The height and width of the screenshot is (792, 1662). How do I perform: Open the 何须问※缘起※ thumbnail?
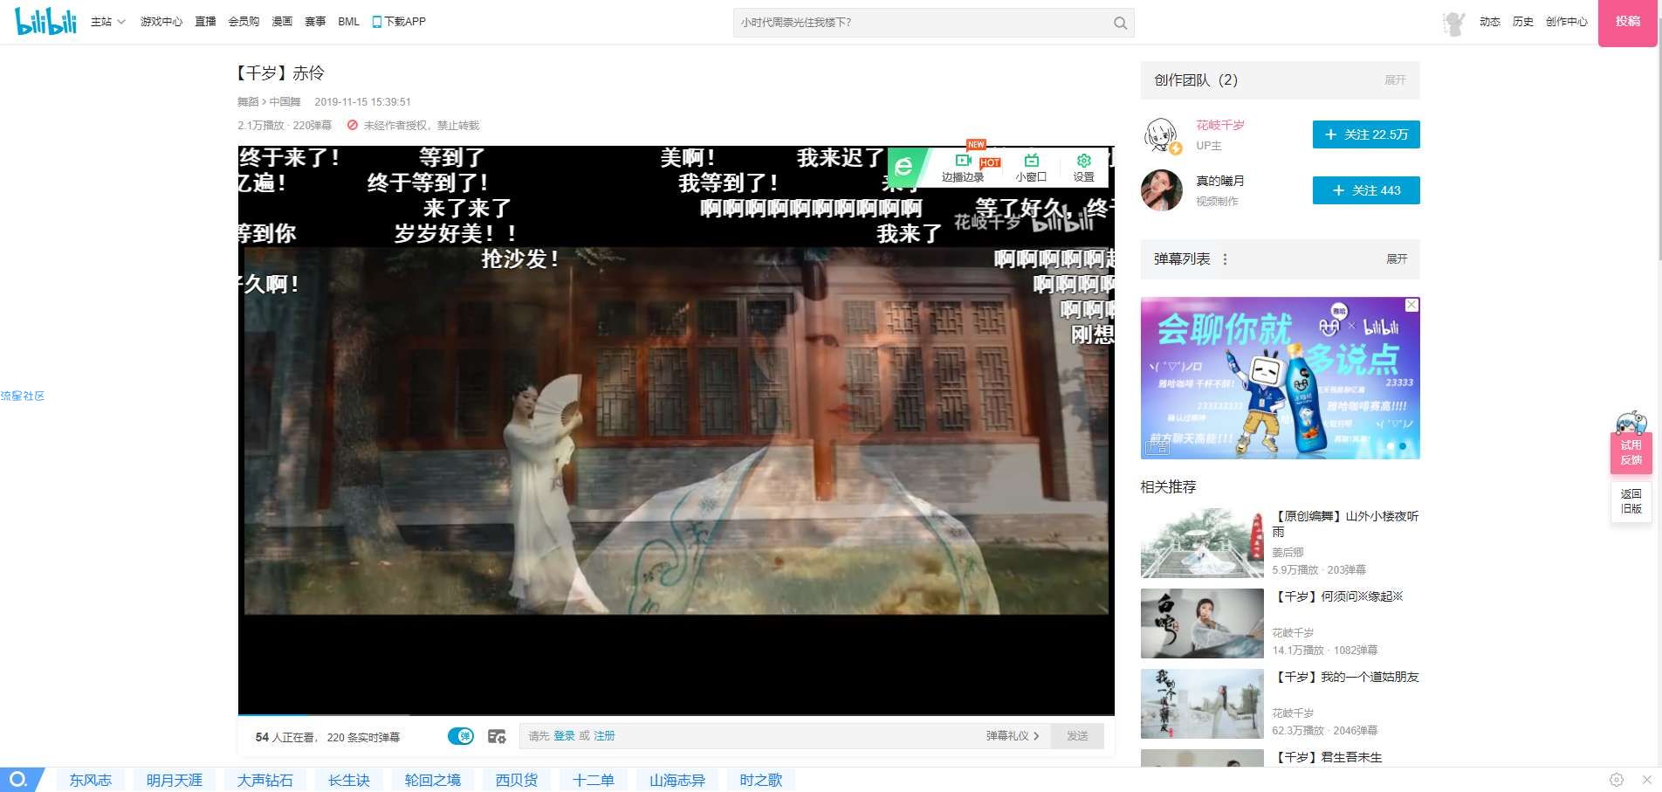[1202, 623]
